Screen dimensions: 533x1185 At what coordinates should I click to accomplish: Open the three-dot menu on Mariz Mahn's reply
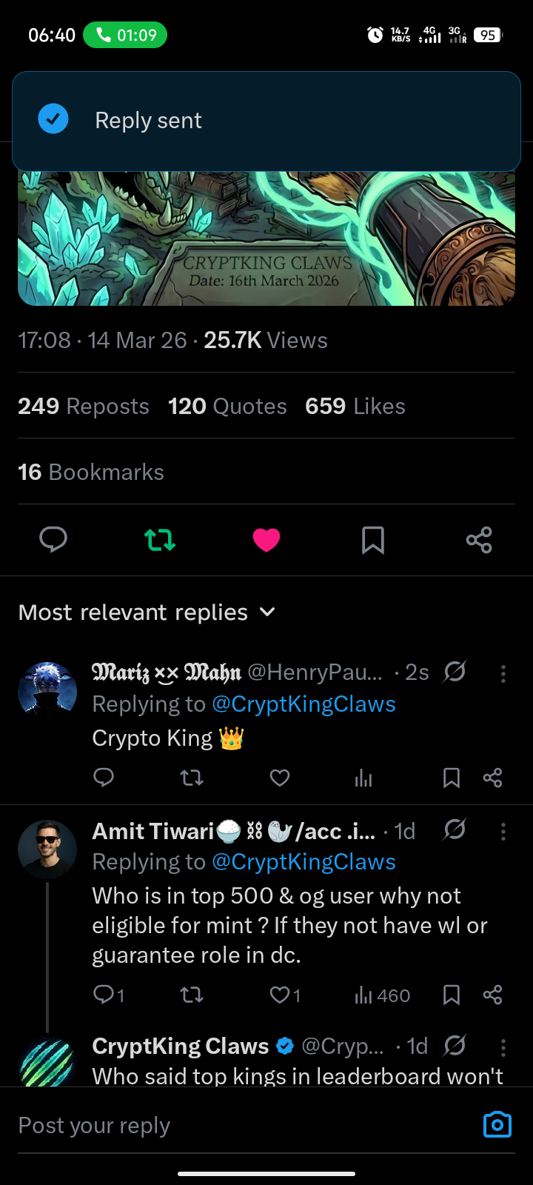coord(503,673)
